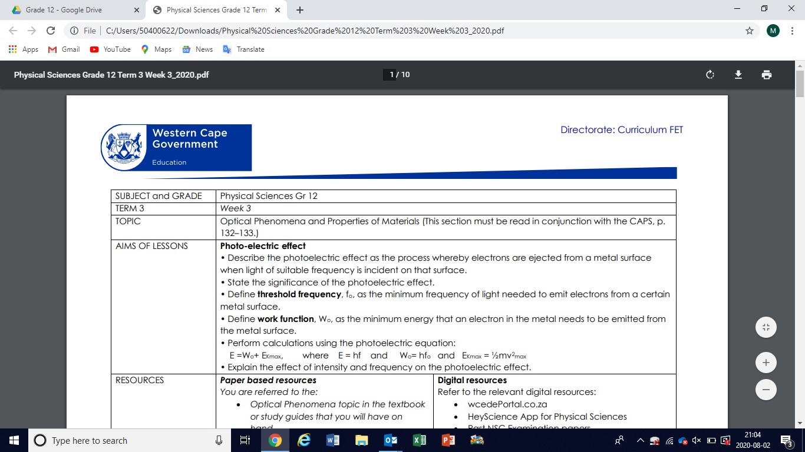
Task: Click 'wcedePortal.co.za' list item
Action: (507, 404)
